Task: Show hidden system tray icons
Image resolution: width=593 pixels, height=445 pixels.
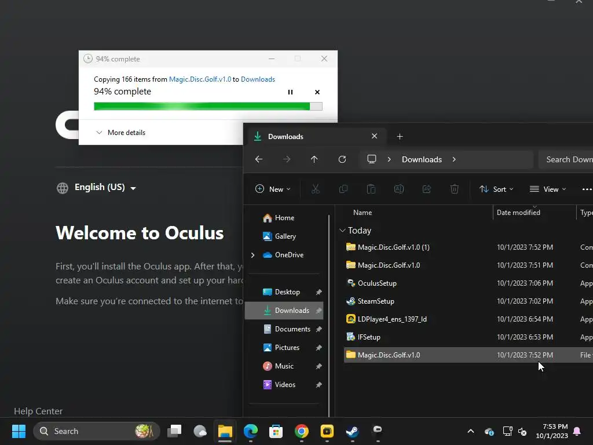Action: (x=470, y=431)
